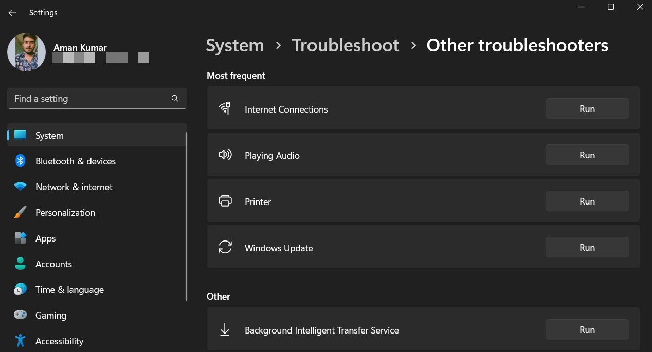Open Network & internet settings
The width and height of the screenshot is (652, 352).
(97, 187)
